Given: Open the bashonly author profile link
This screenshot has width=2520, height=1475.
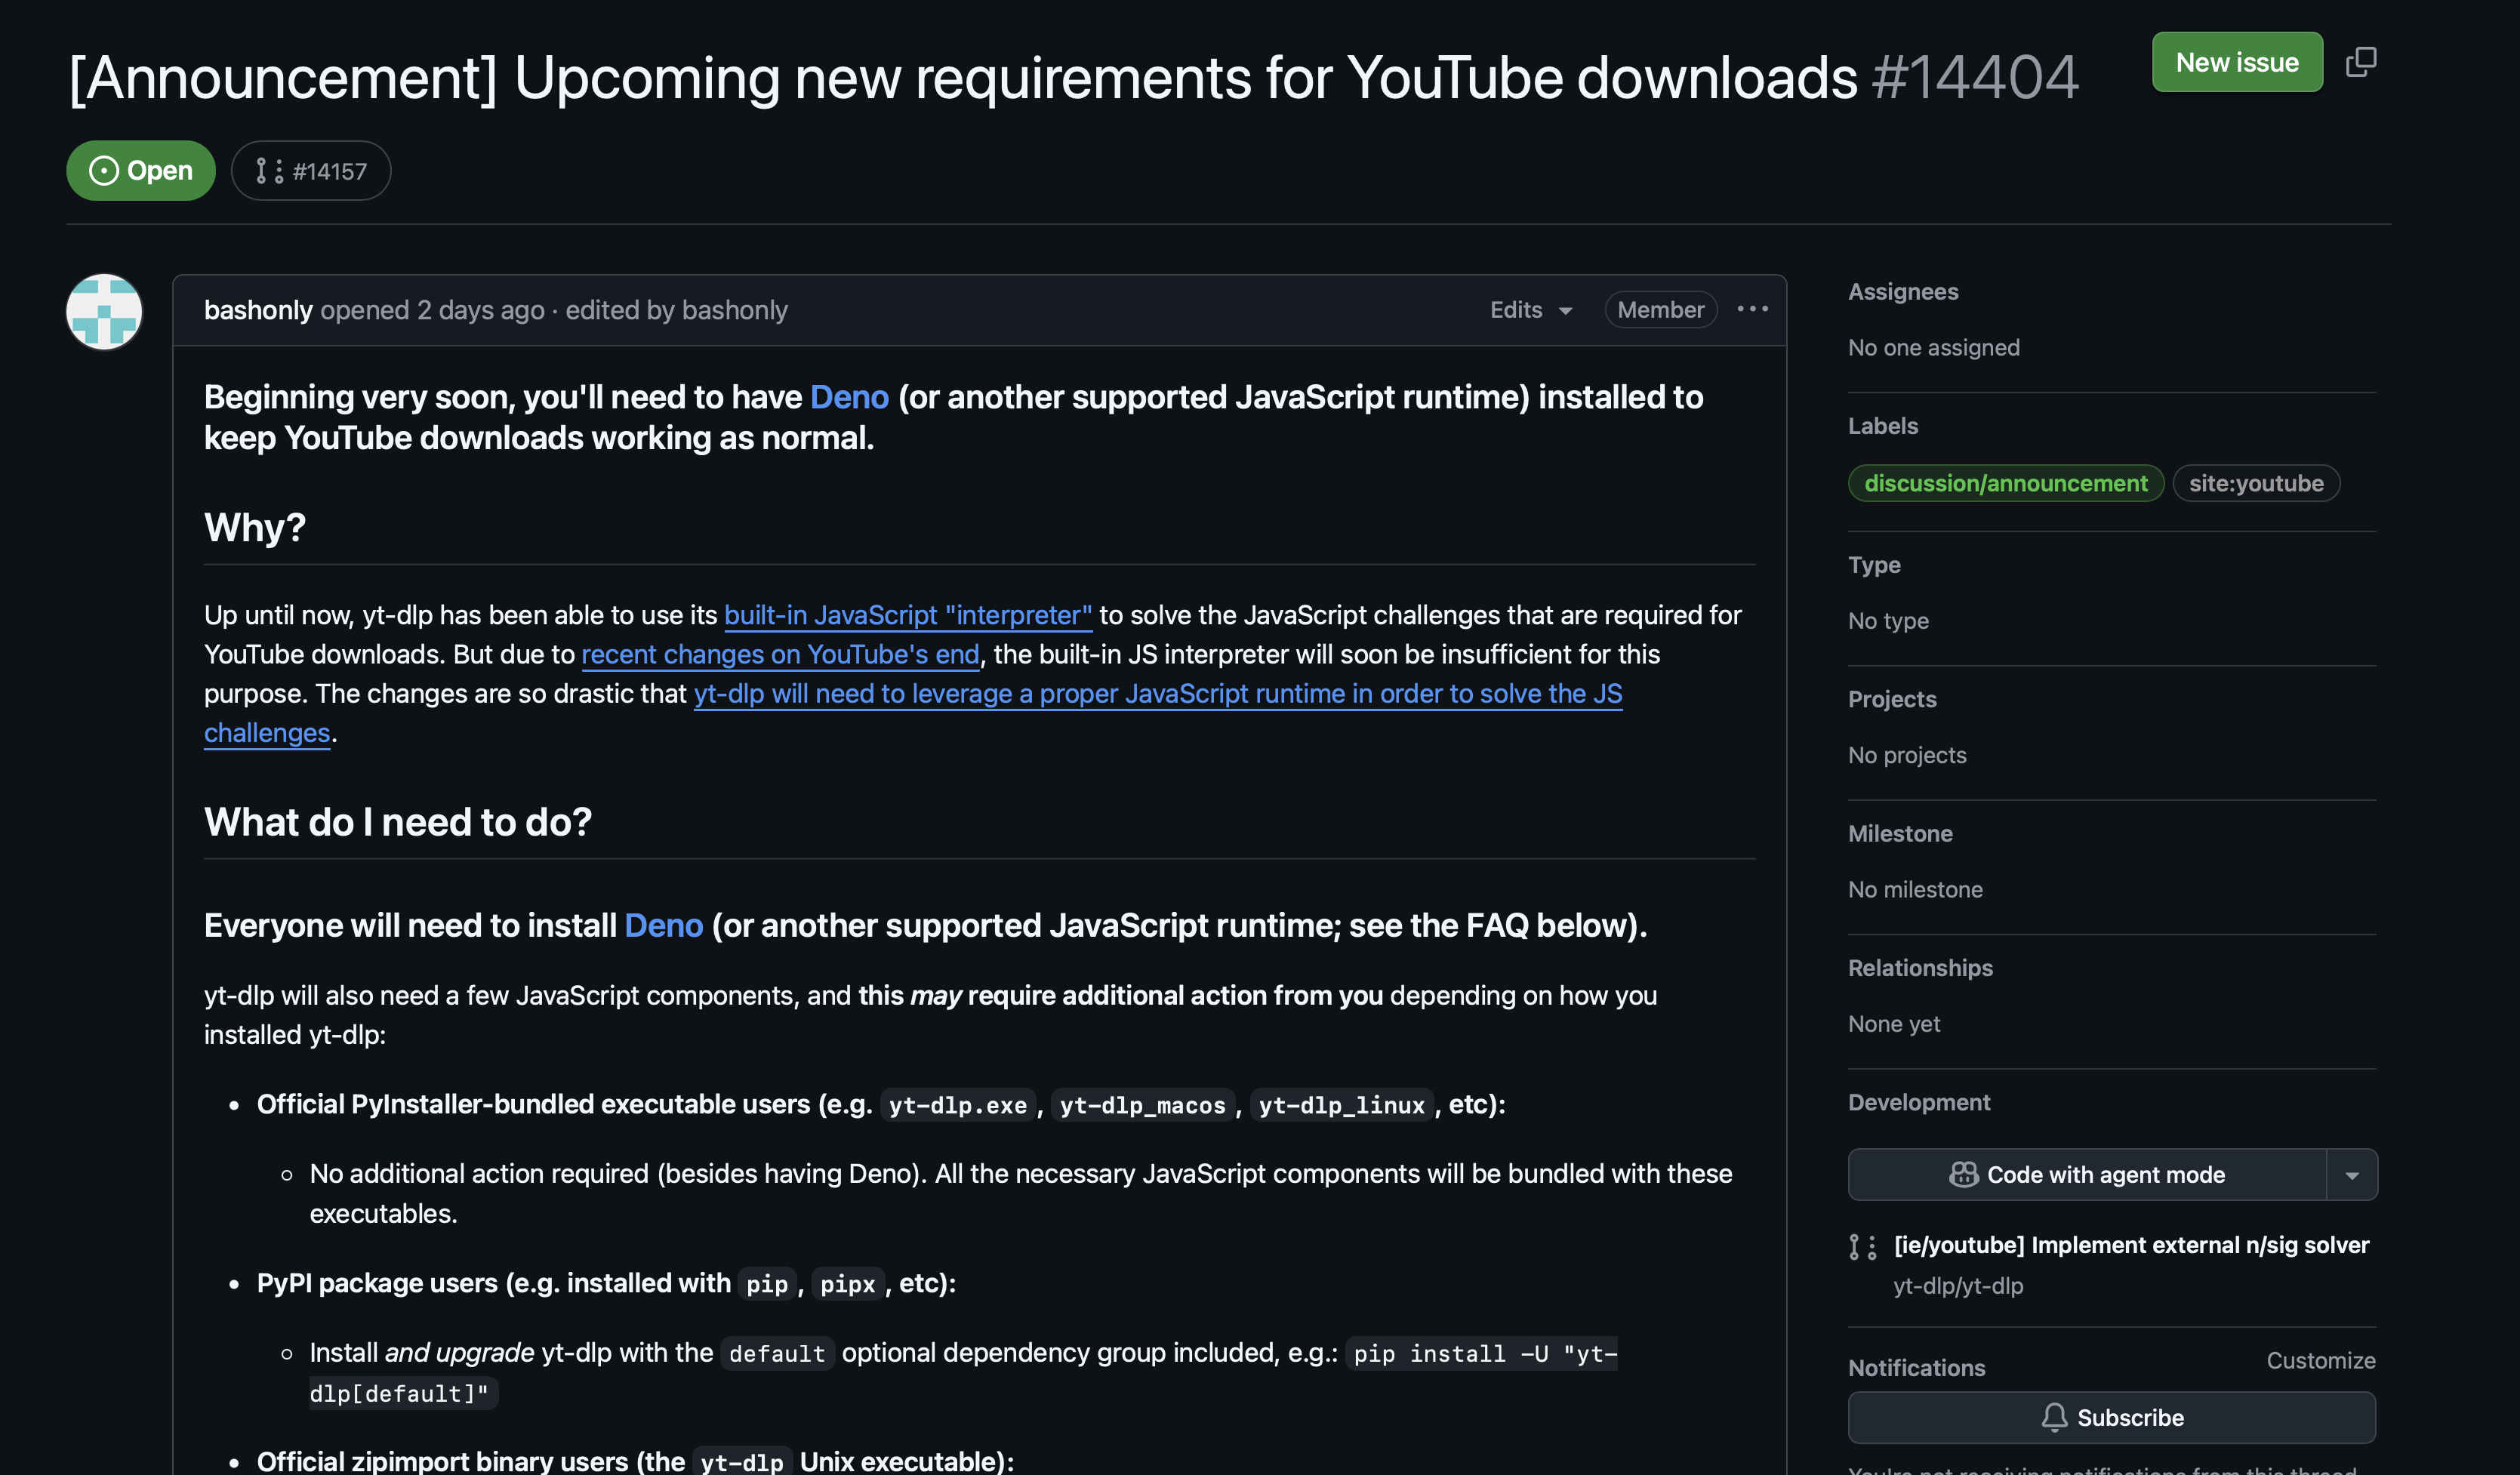Looking at the screenshot, I should pos(258,310).
